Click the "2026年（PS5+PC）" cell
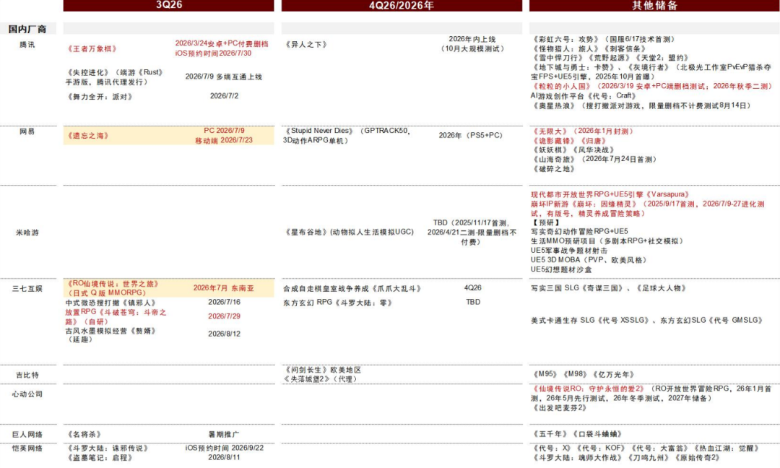The height and width of the screenshot is (468, 780). pos(471,135)
